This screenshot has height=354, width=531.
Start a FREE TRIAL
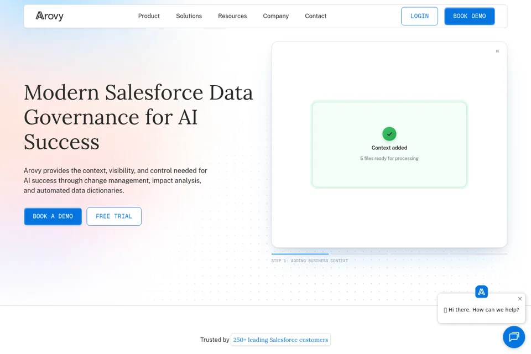coord(114,216)
